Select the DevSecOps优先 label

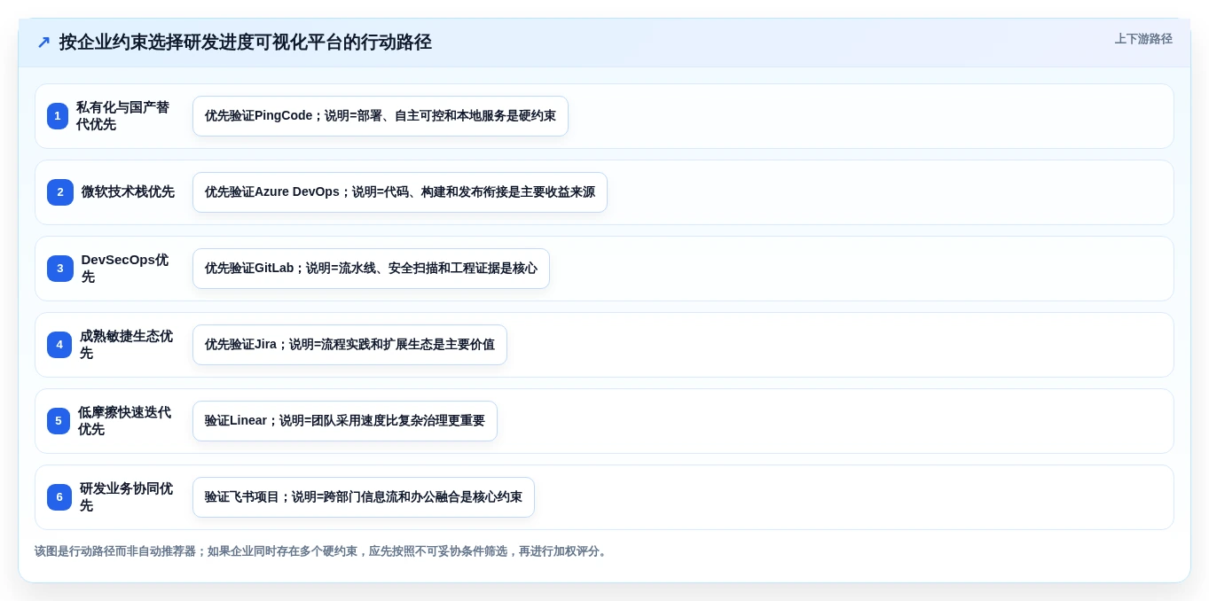[125, 269]
